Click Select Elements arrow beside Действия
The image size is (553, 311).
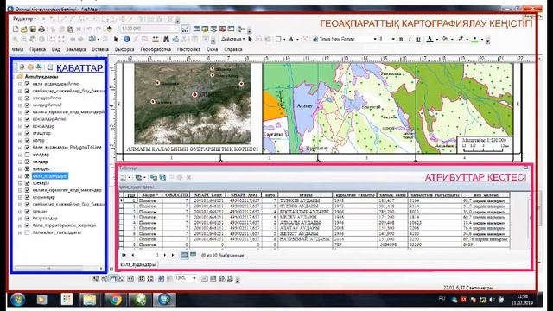tap(250, 39)
